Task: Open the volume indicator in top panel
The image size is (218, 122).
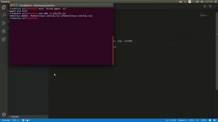Action: click(202, 2)
